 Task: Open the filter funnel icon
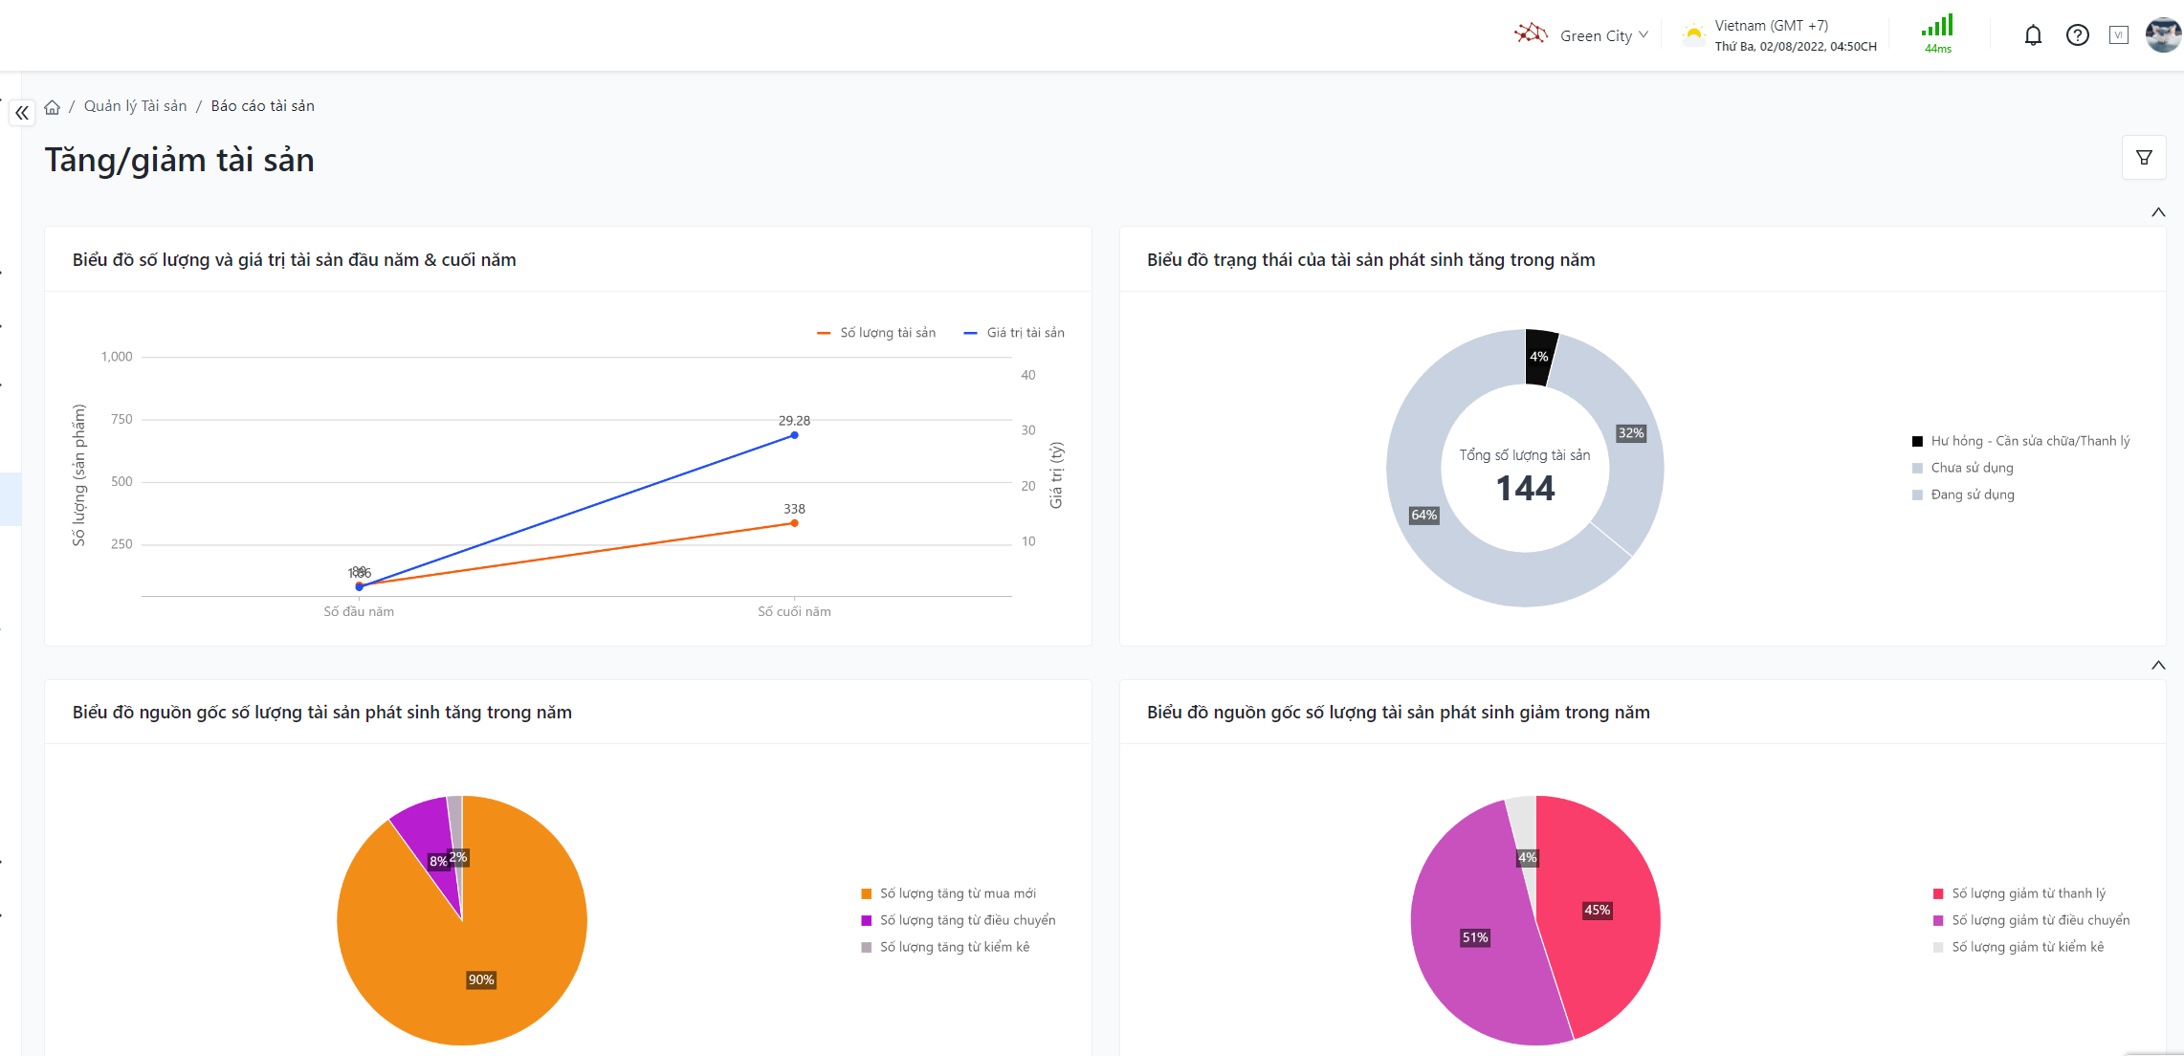tap(2144, 158)
